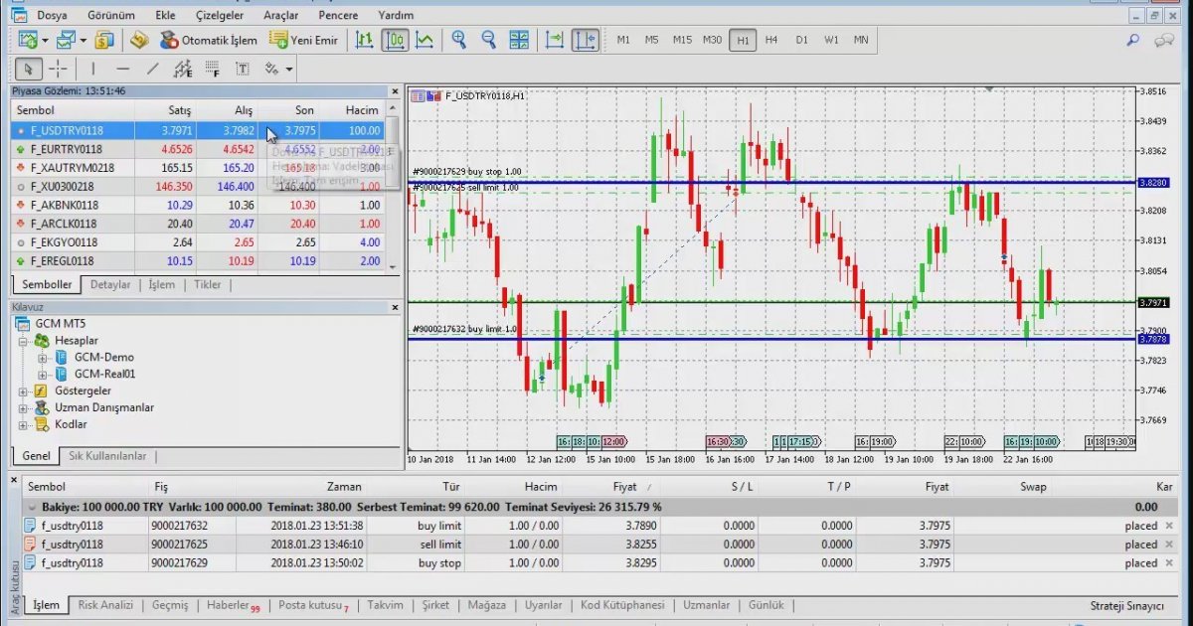Open the Haberler tab
Viewport: 1193px width, 626px height.
click(x=233, y=605)
